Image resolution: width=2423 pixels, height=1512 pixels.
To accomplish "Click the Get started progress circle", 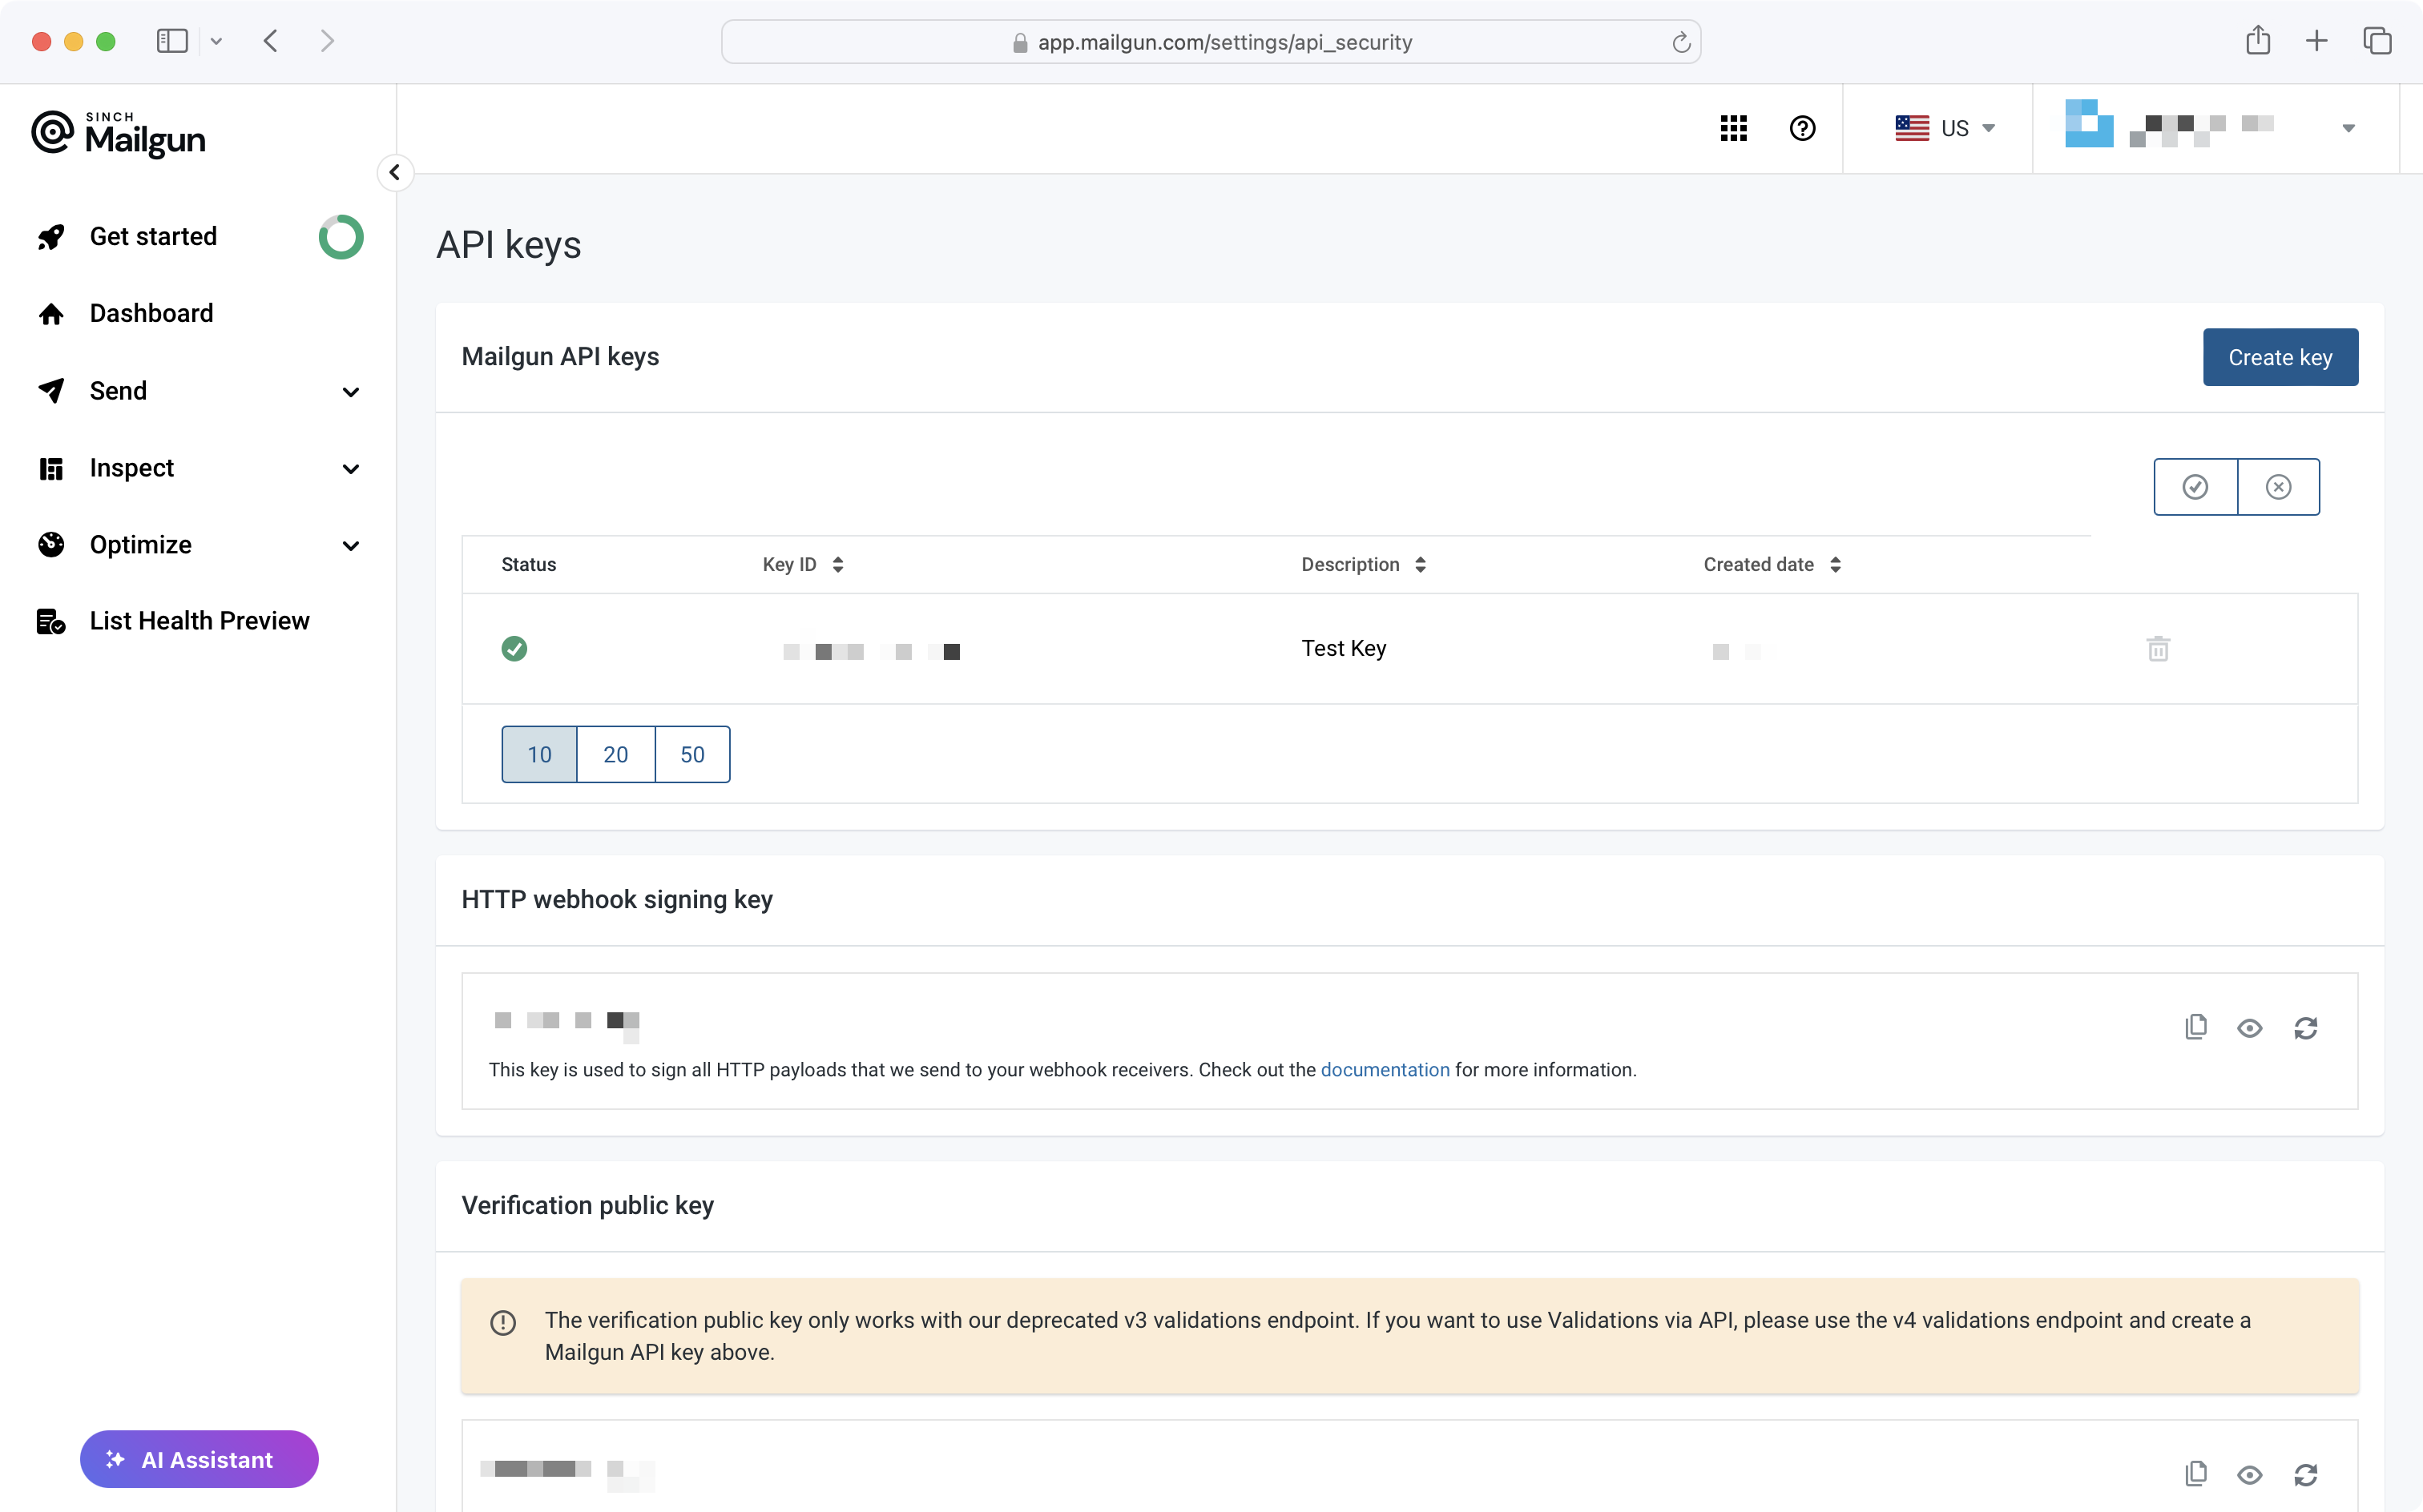I will pyautogui.click(x=341, y=237).
